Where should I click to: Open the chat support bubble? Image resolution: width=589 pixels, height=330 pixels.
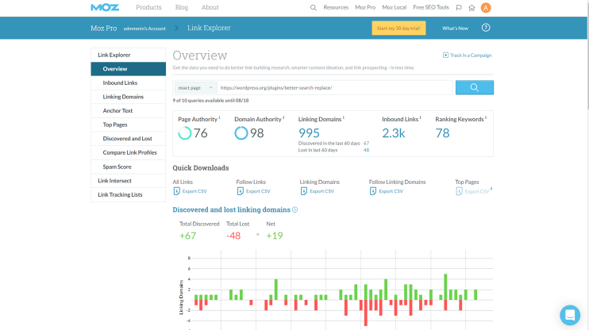pyautogui.click(x=570, y=315)
